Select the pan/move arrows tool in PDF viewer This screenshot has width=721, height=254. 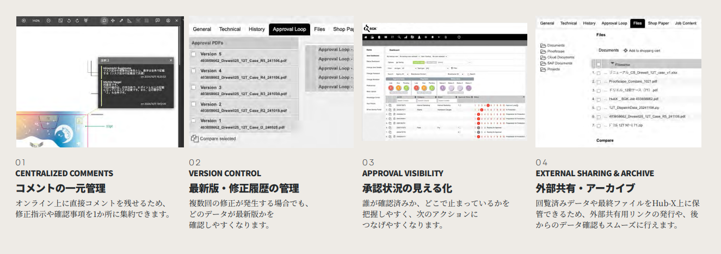point(113,21)
